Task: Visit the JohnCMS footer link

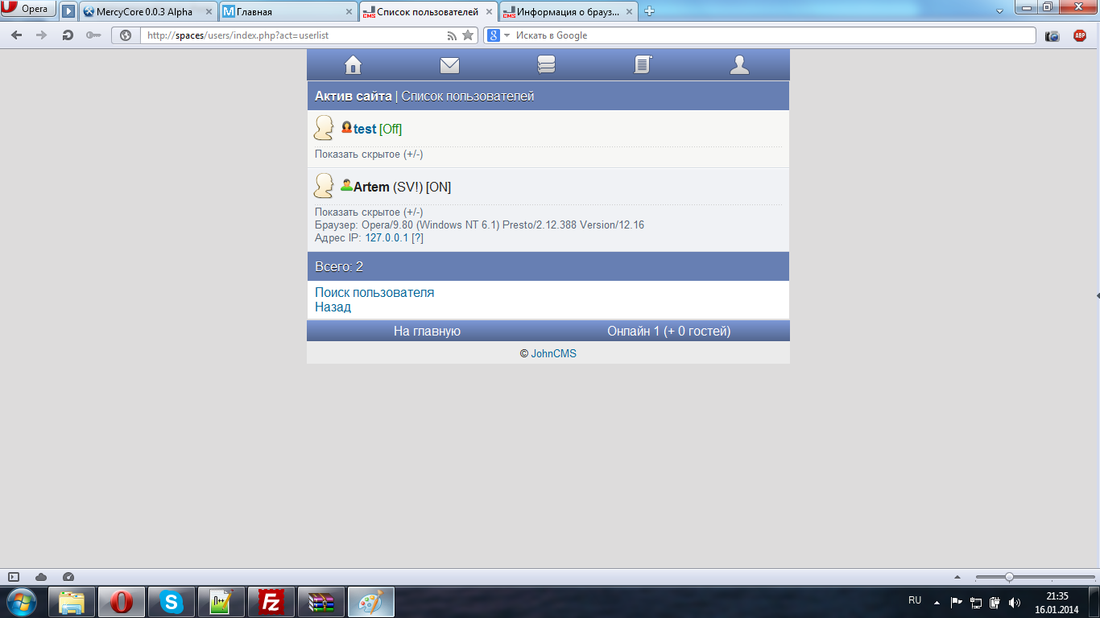Action: coord(553,353)
